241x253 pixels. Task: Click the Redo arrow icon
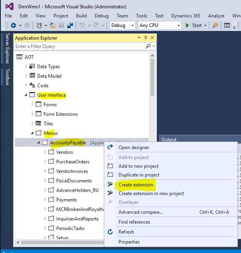coord(96,25)
